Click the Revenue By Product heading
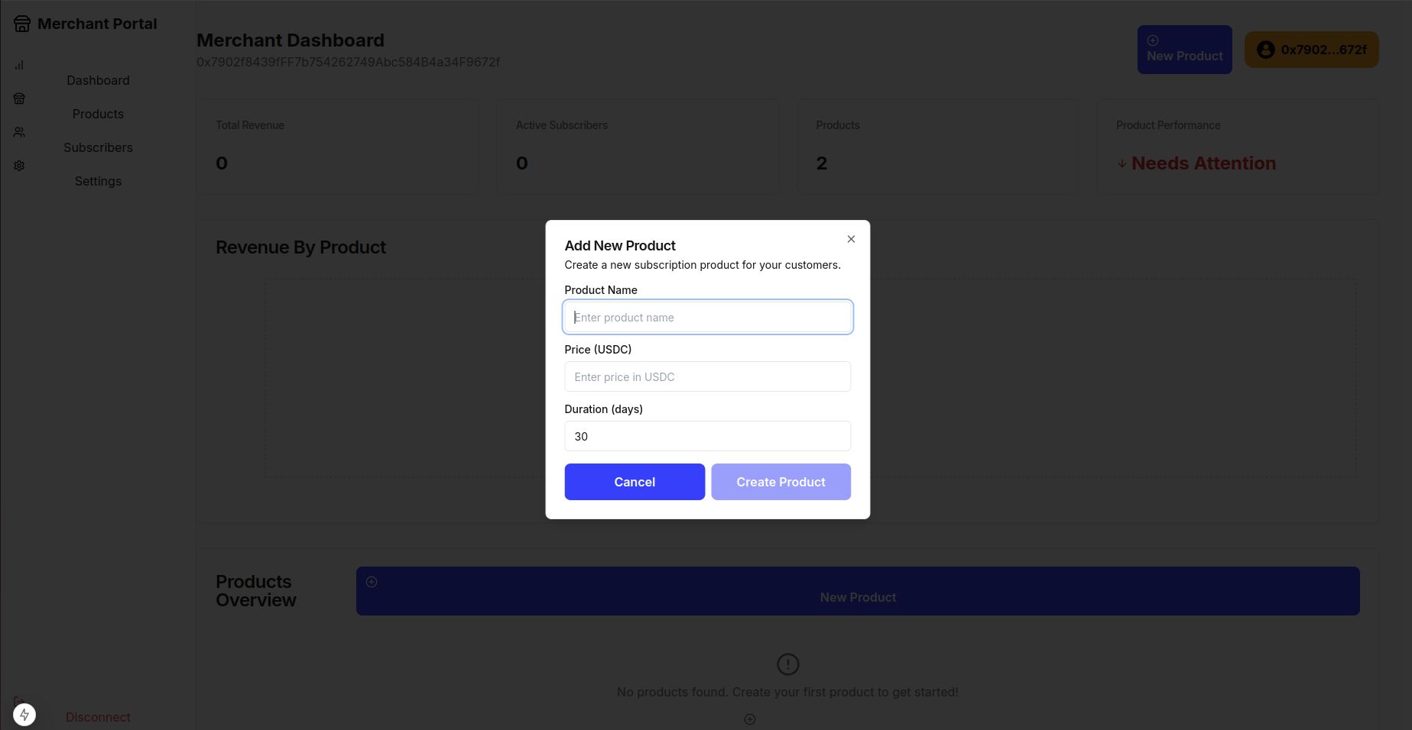Screen dimensions: 1412x730 [300, 247]
